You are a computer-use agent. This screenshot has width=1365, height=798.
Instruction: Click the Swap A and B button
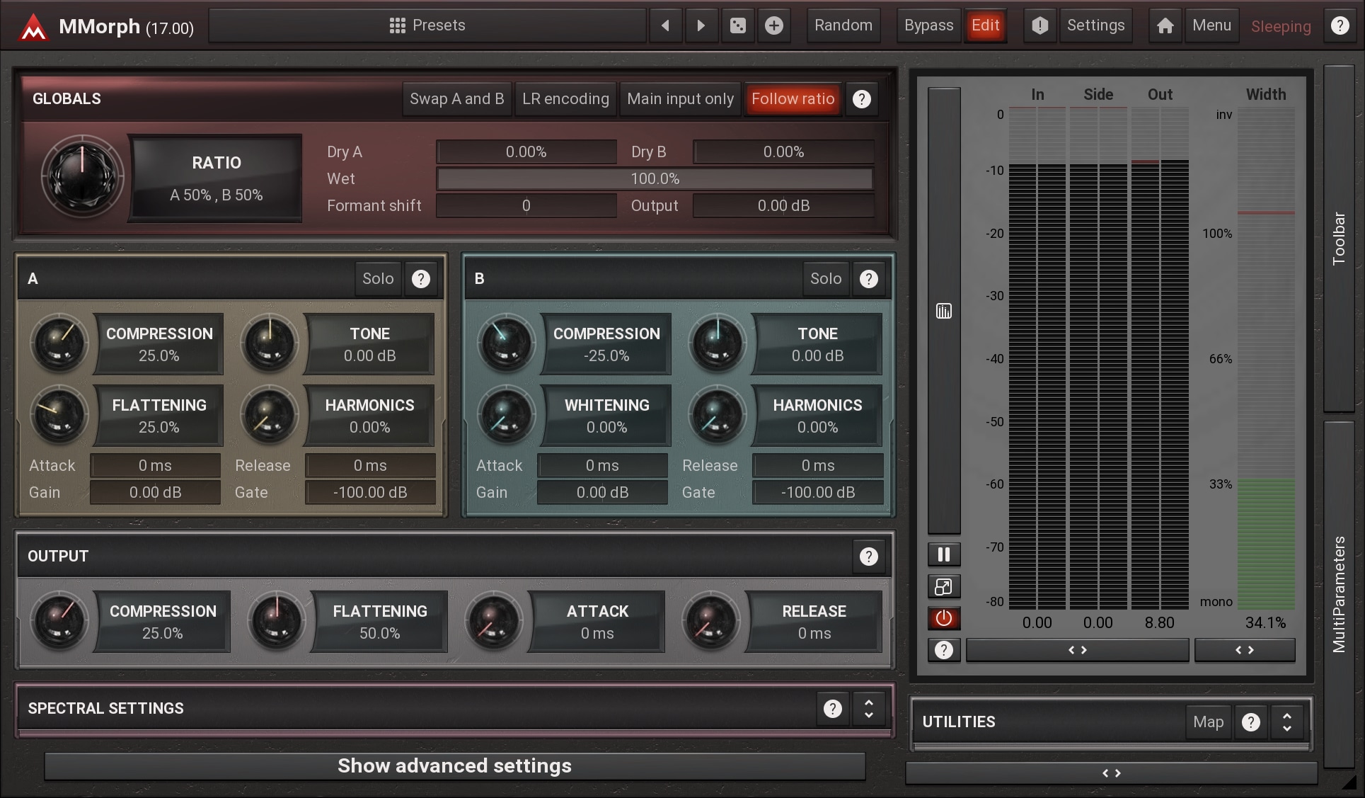click(x=456, y=99)
